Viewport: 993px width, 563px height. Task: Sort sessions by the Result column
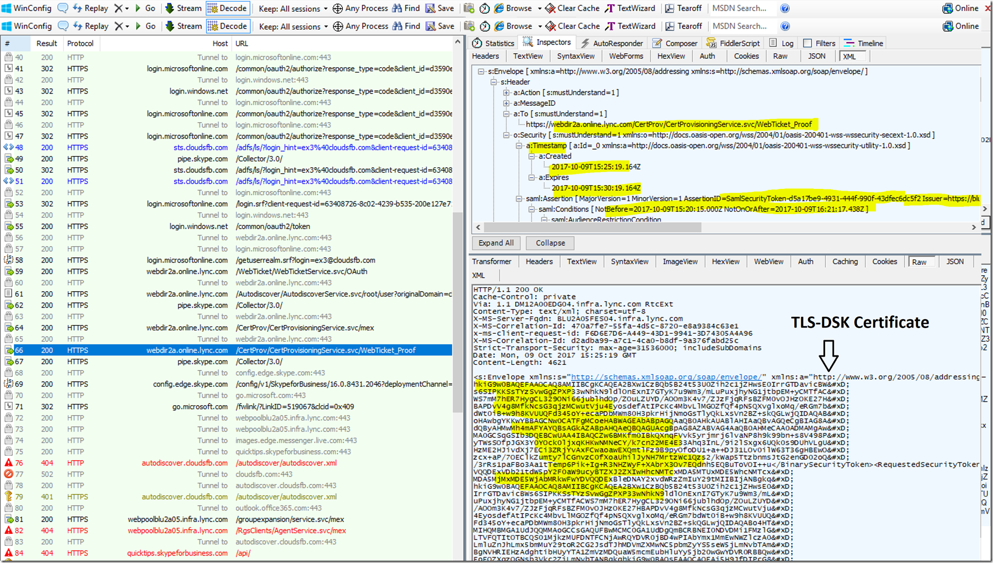[x=47, y=43]
